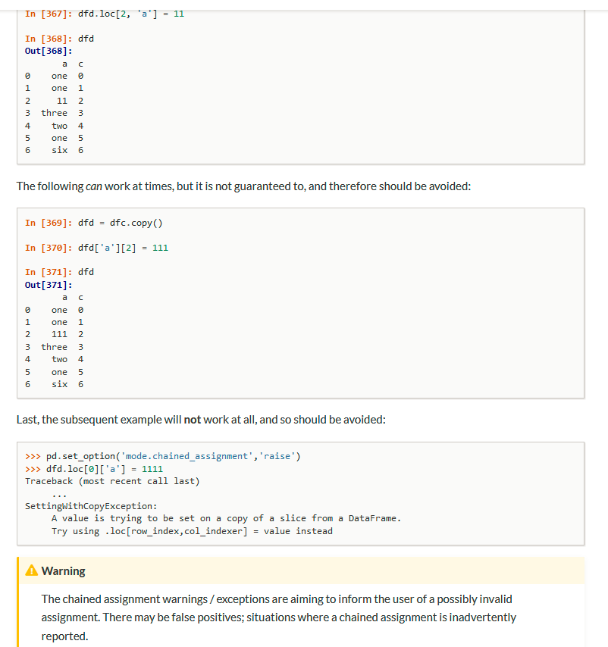The width and height of the screenshot is (608, 647).
Task: Click the Warning heading text
Action: (x=63, y=571)
